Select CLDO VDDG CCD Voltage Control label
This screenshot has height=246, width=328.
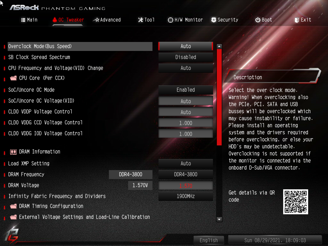(x=45, y=122)
